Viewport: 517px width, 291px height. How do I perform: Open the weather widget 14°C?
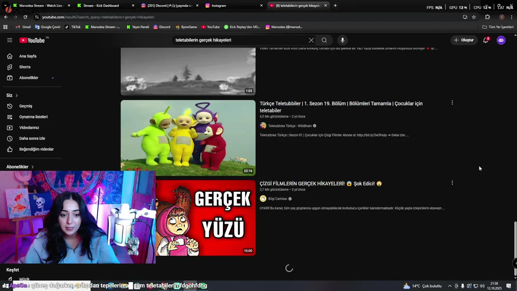point(422,286)
